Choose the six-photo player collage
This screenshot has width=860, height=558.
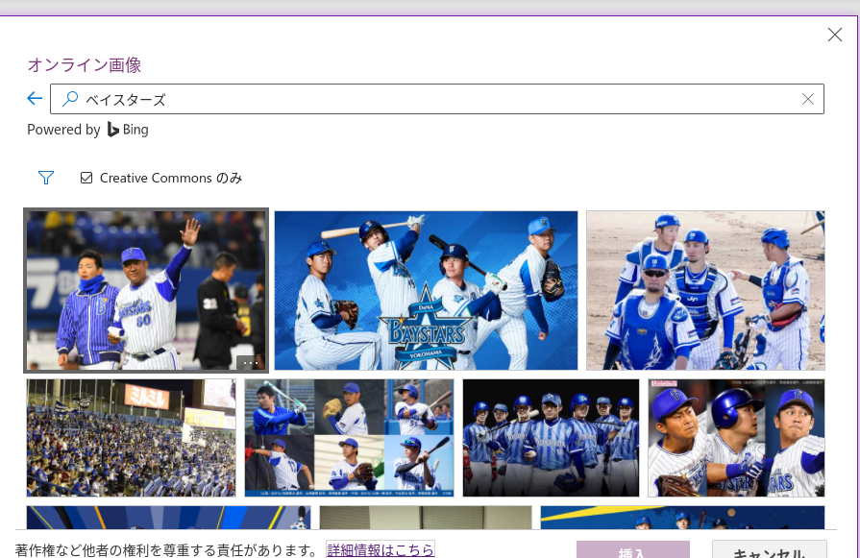[x=349, y=437]
